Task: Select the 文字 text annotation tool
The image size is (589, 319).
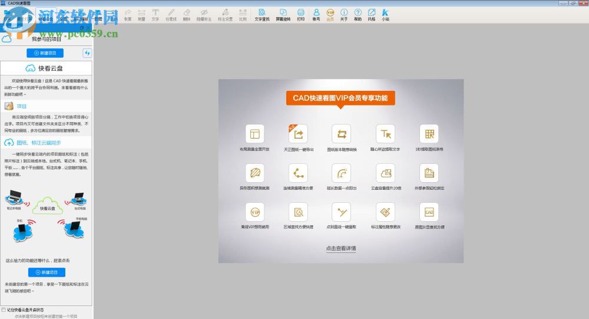Action: pos(155,15)
